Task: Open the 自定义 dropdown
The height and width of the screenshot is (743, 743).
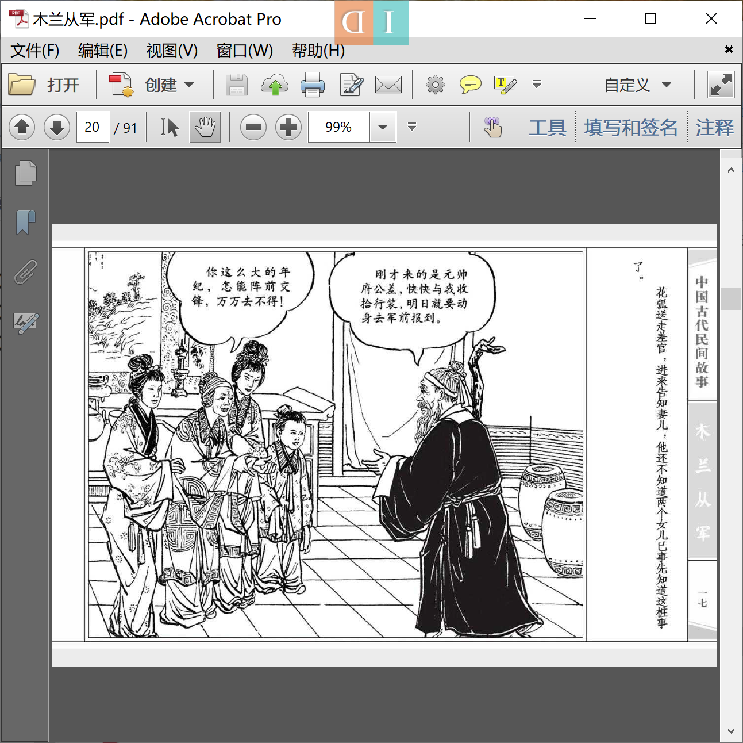Action: [637, 85]
